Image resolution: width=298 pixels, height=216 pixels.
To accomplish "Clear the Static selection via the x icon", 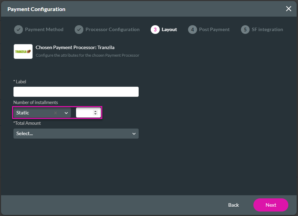I will click(55, 113).
